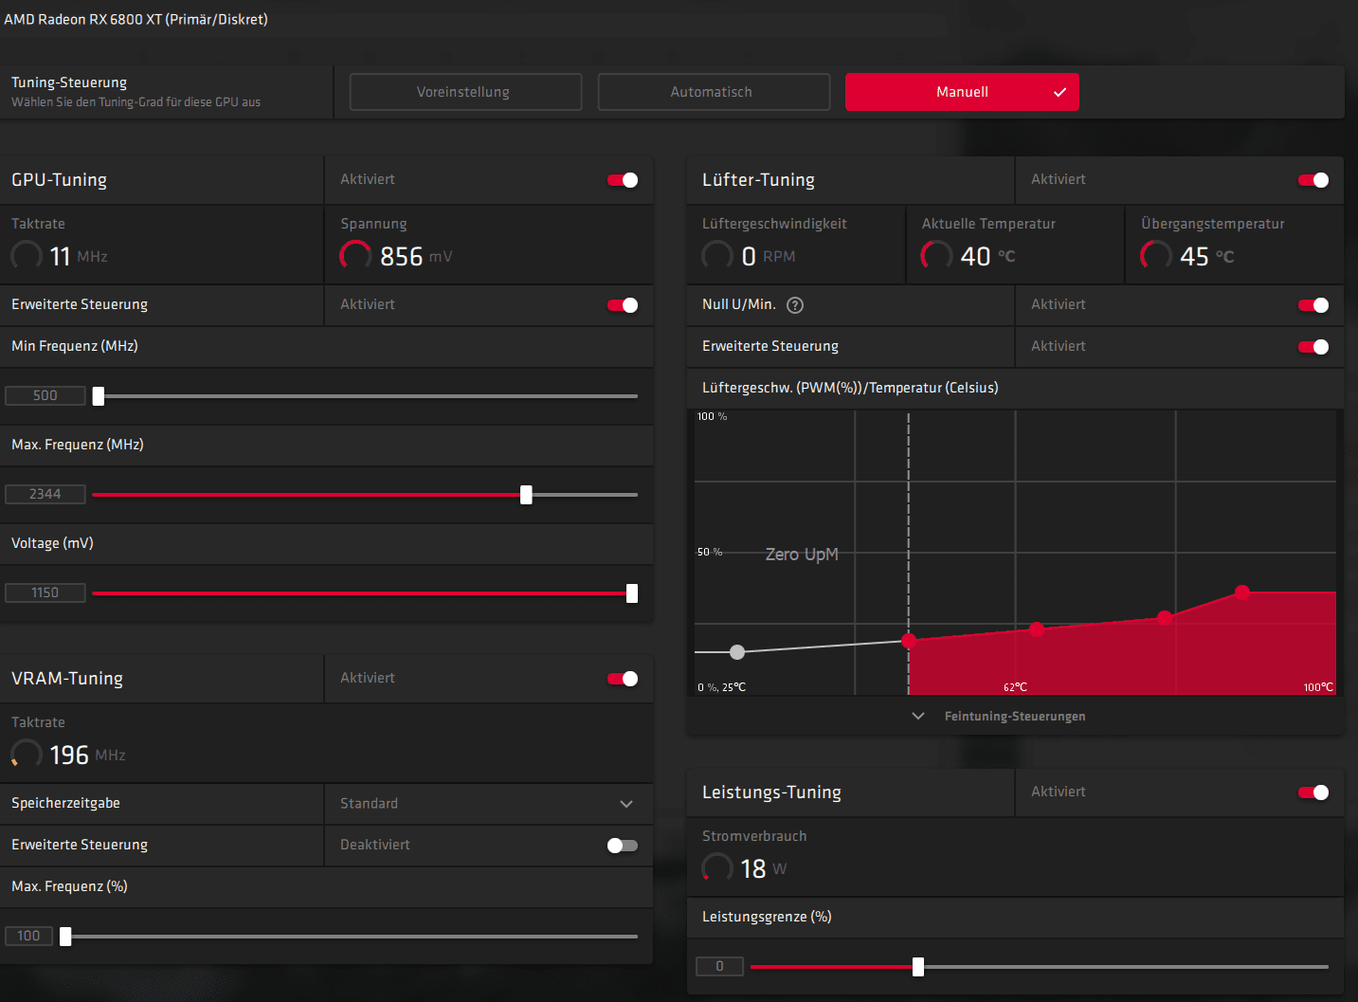Click the AMD Radeon RX 6800 XT title
The width and height of the screenshot is (1358, 1002).
point(136,19)
